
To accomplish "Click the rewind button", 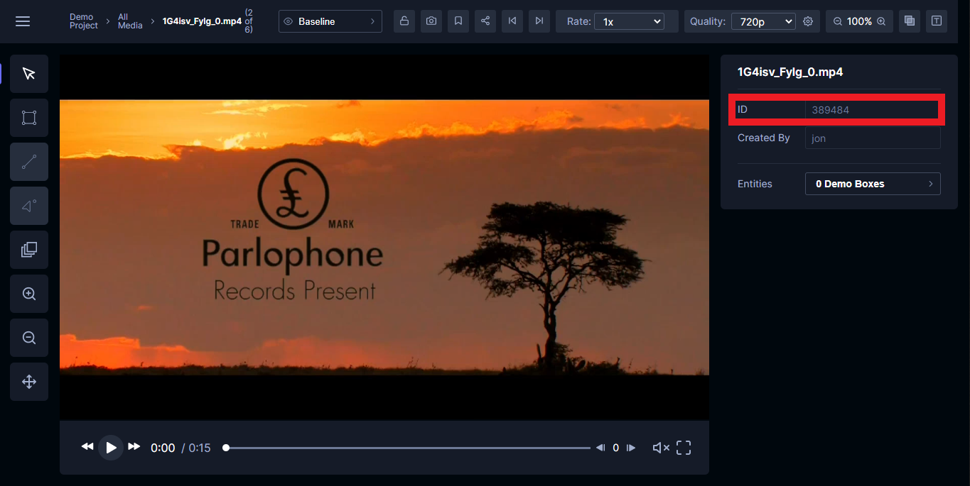I will [x=87, y=447].
